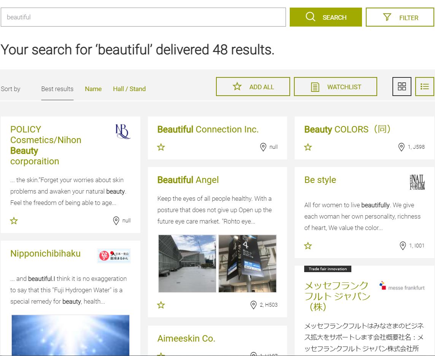The image size is (435, 356).
Task: Open Nipponichibihaku exhibitor page
Action: click(x=45, y=254)
